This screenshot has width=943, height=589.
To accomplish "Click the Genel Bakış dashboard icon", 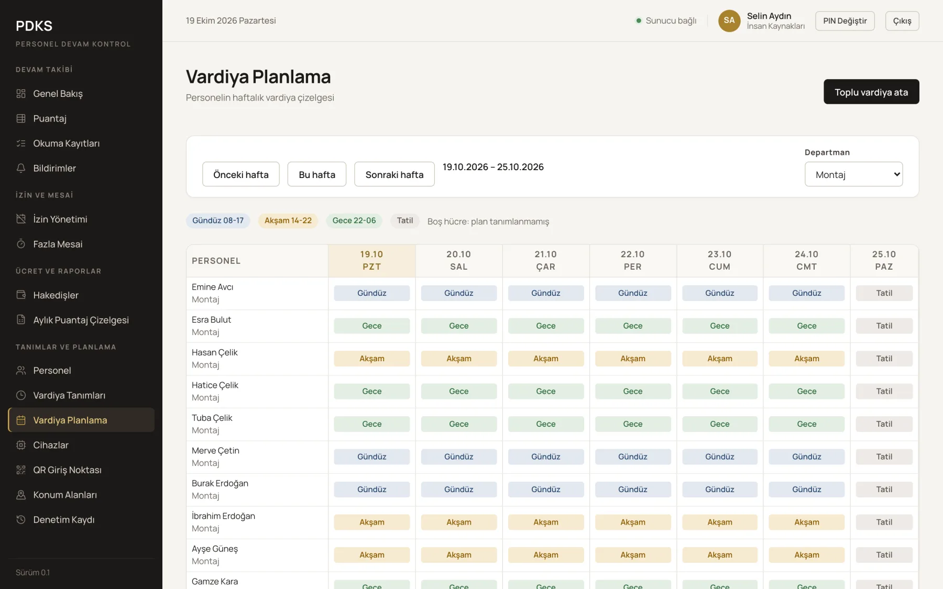I will [x=21, y=94].
